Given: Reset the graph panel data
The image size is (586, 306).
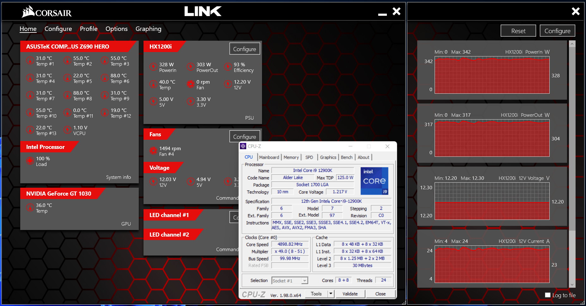Looking at the screenshot, I should (x=518, y=31).
